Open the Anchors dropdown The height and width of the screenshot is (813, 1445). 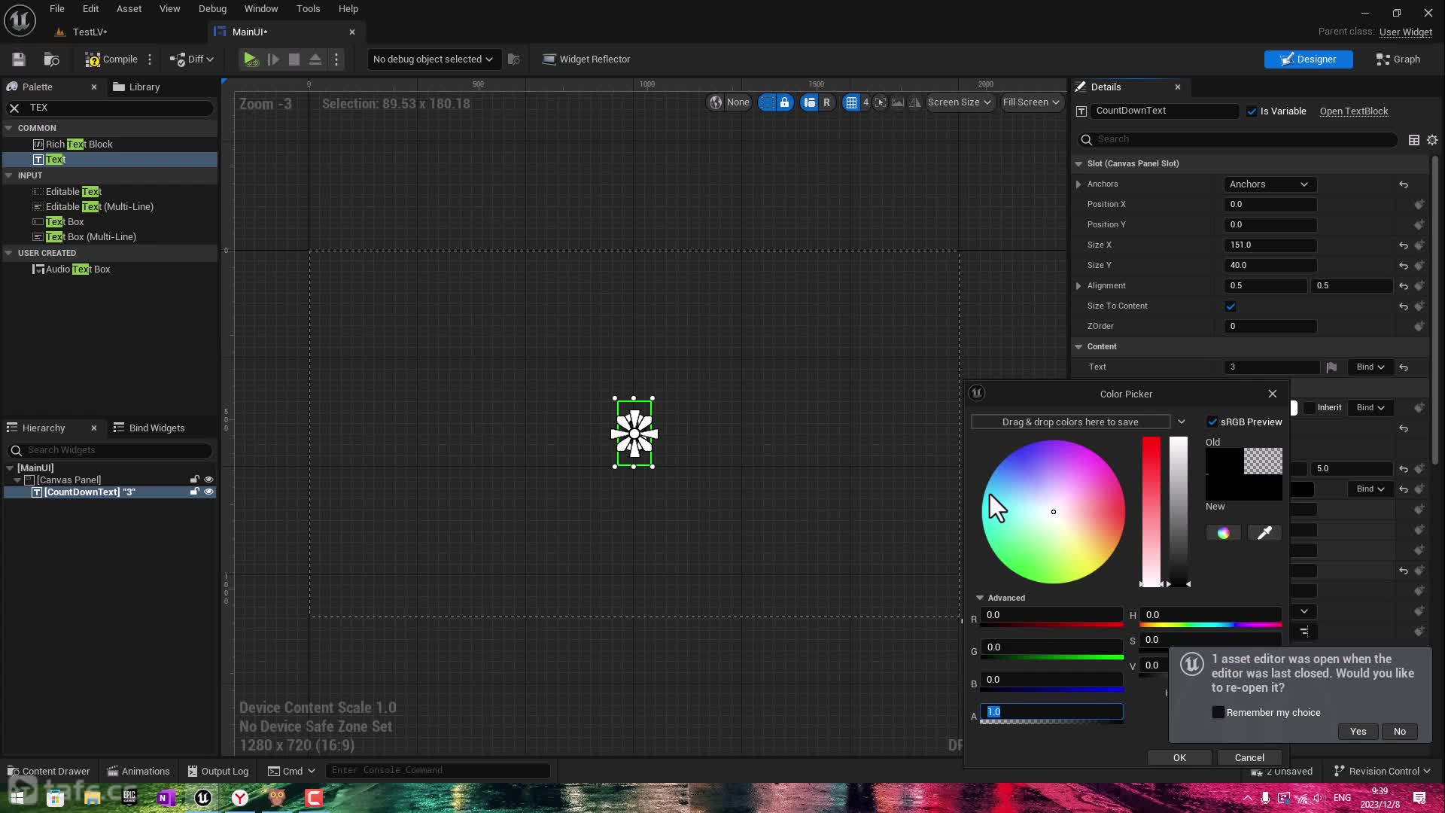click(1268, 184)
